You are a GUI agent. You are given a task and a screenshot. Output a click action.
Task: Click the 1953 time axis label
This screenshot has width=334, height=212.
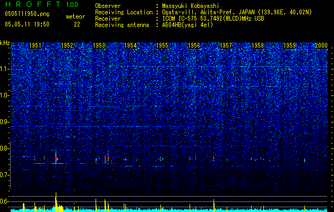[99, 46]
